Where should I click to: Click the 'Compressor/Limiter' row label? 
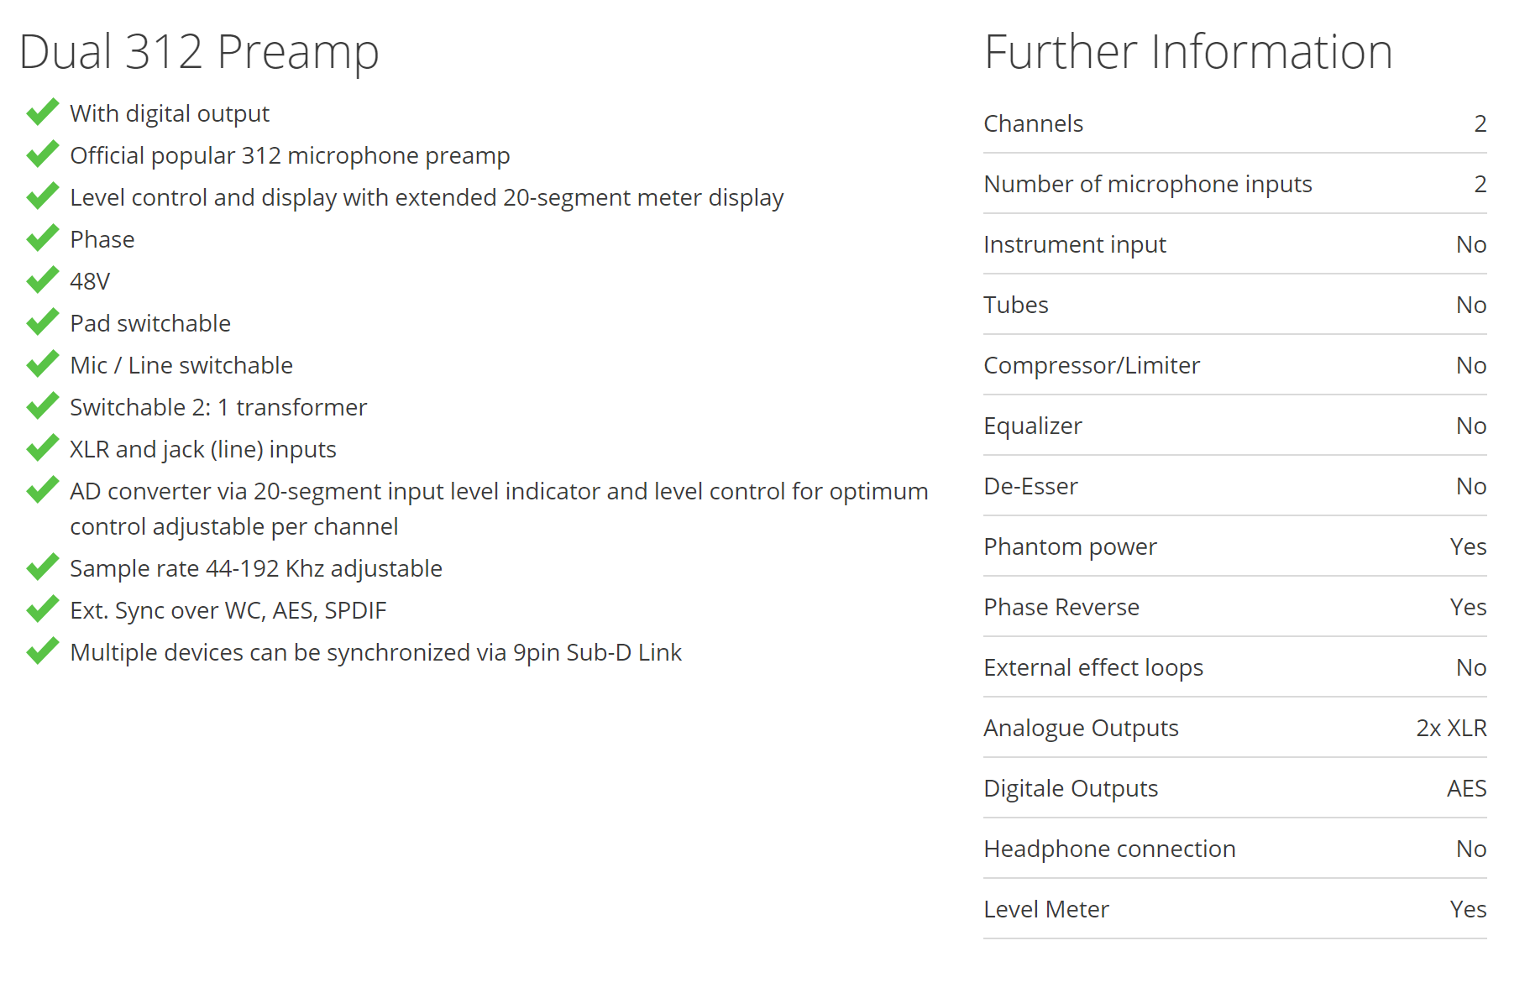(x=1092, y=366)
